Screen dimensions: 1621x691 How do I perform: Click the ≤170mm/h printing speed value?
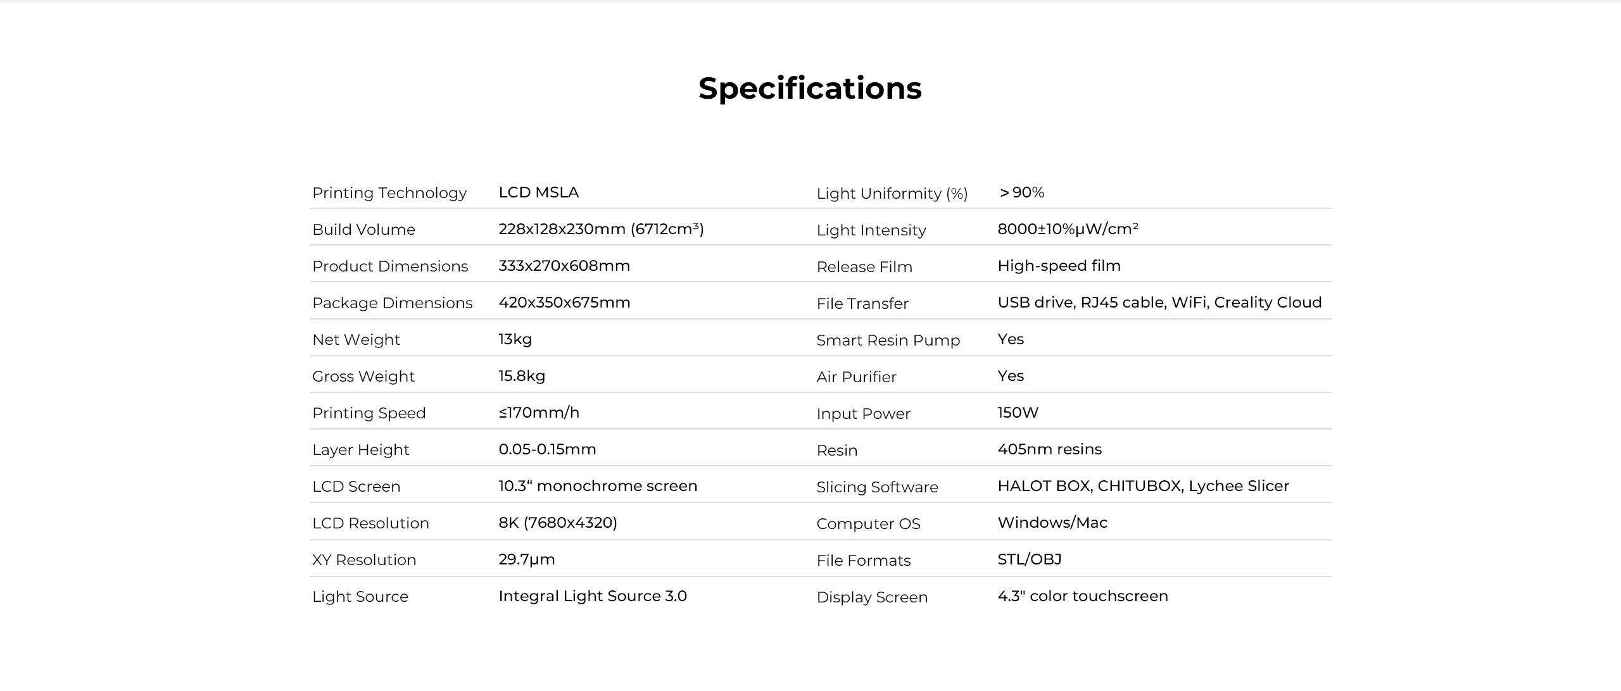(539, 413)
